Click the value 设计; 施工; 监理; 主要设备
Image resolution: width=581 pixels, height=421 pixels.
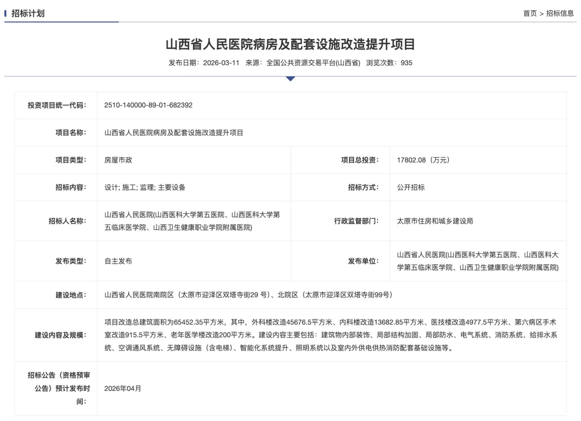145,187
